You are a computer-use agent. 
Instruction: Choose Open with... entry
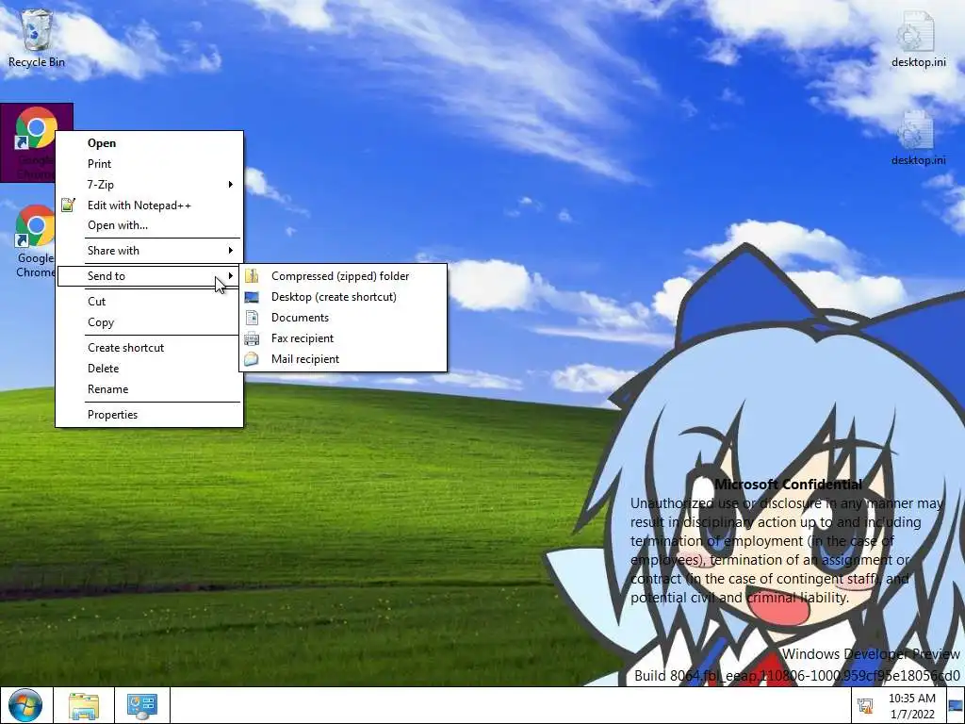(x=149, y=225)
